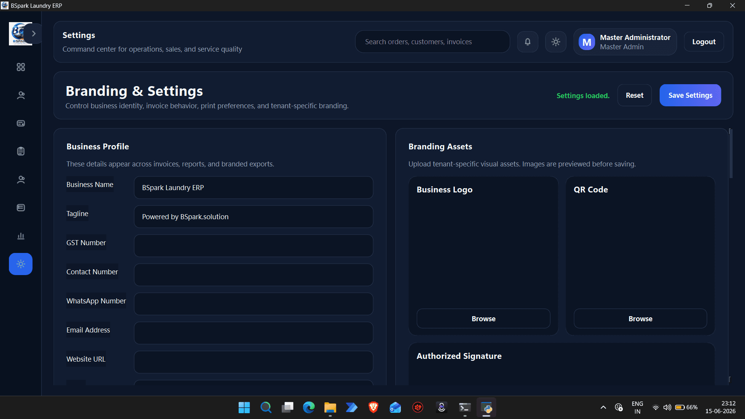This screenshot has height=419, width=745.
Task: Click the Save Settings button
Action: tap(690, 95)
